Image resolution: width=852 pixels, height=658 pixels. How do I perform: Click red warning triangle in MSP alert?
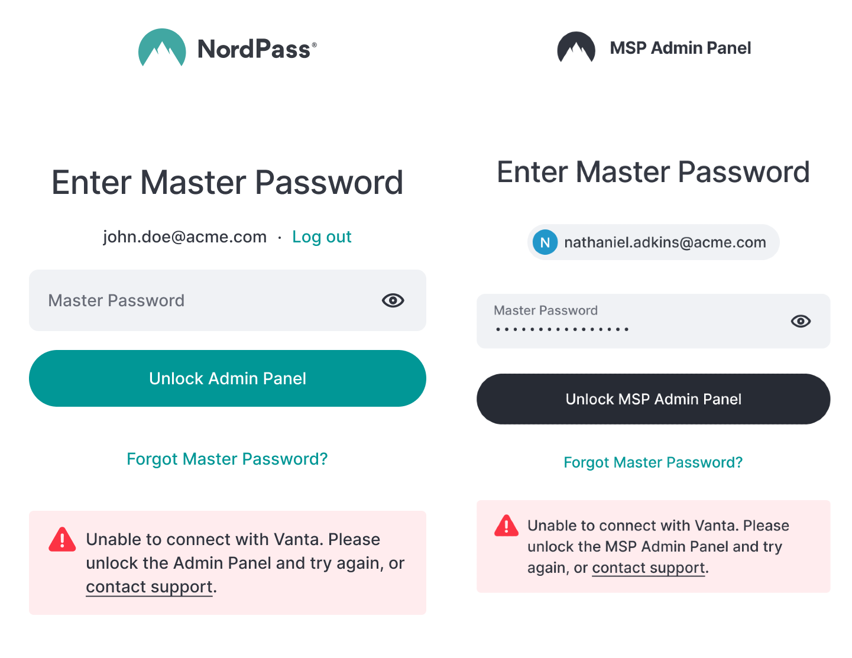coord(507,526)
